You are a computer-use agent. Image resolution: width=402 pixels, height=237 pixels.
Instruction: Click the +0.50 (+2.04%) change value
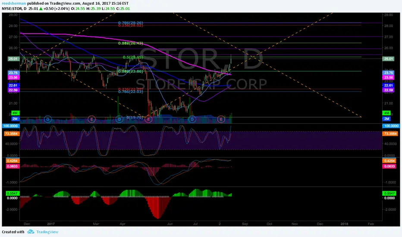point(57,9)
